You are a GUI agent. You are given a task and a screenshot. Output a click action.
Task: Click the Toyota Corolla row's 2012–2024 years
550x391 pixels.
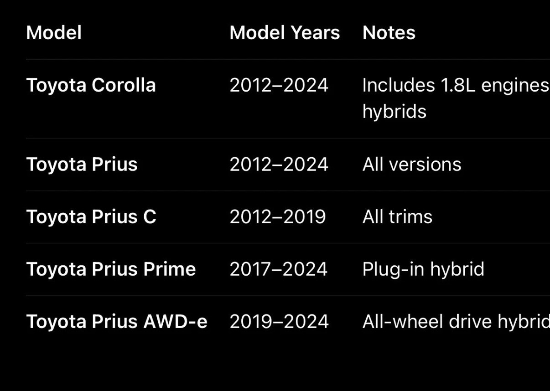[279, 85]
